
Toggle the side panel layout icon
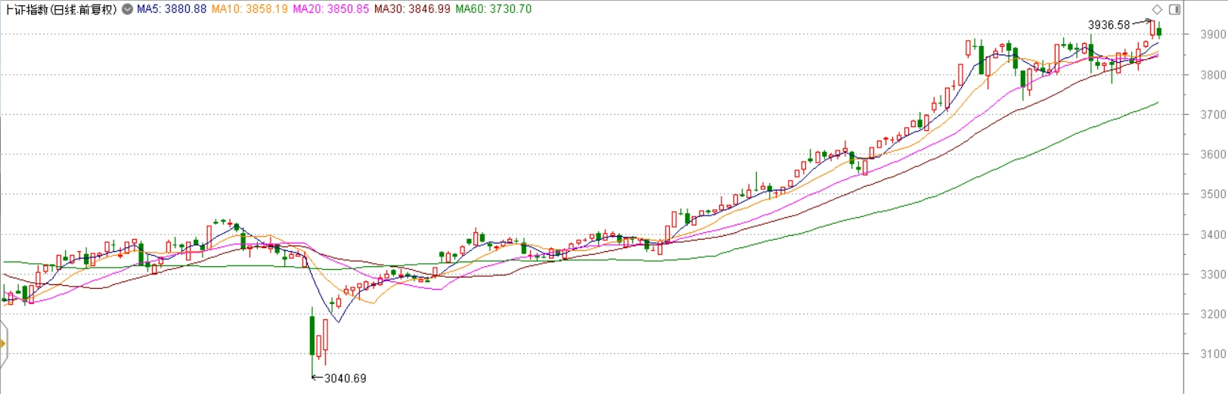tap(1174, 9)
